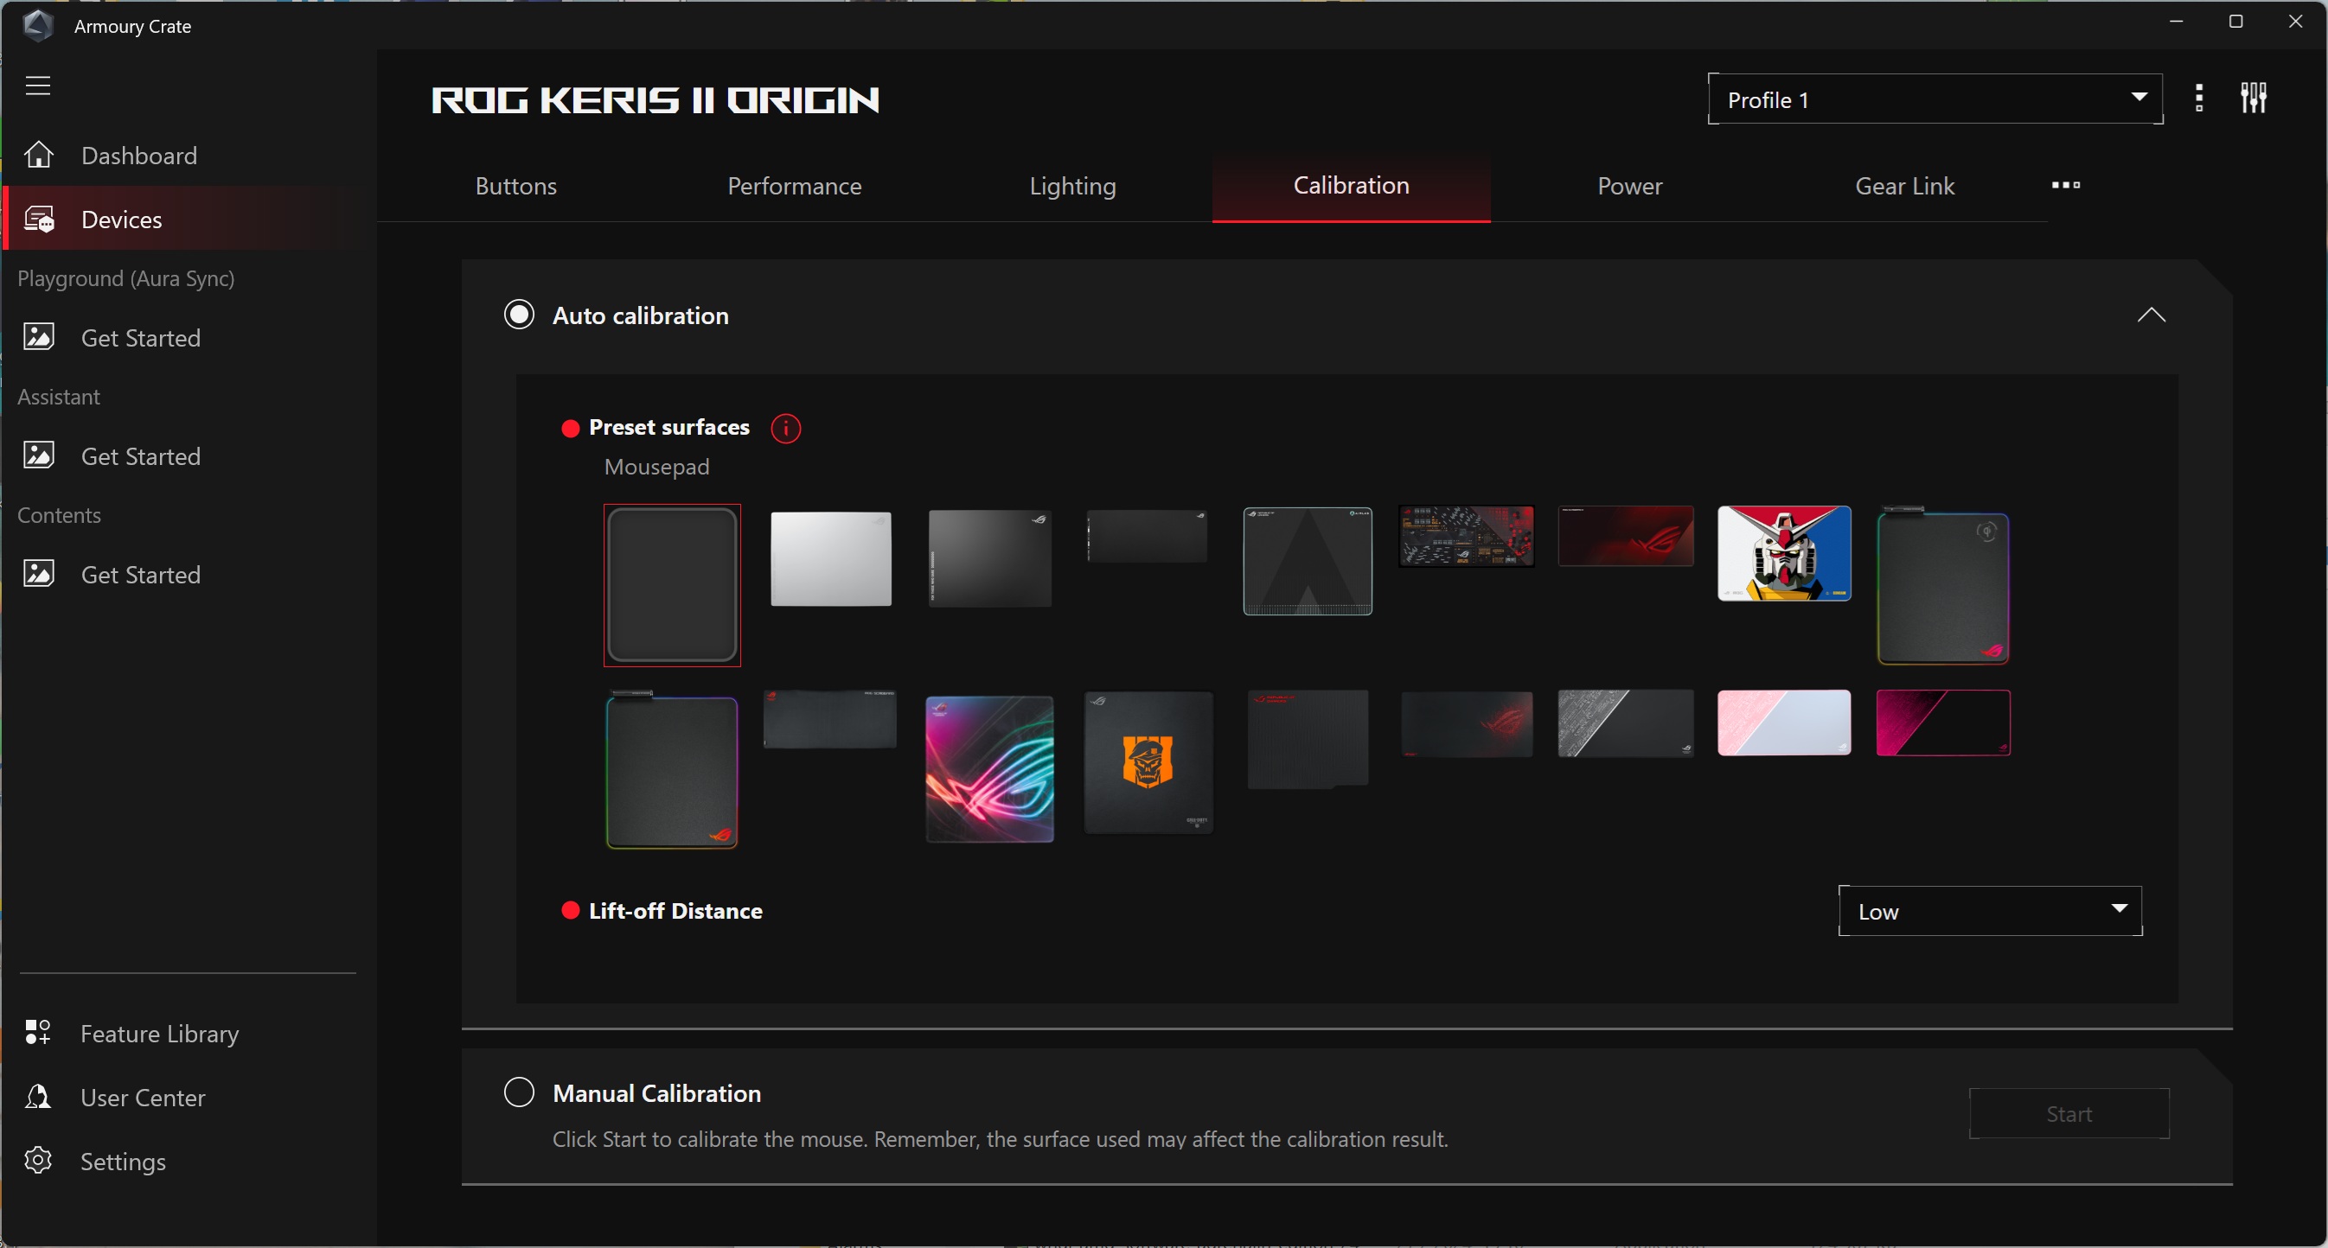The height and width of the screenshot is (1248, 2328).
Task: Select the Manual Calibration radio button
Action: pyautogui.click(x=519, y=1092)
